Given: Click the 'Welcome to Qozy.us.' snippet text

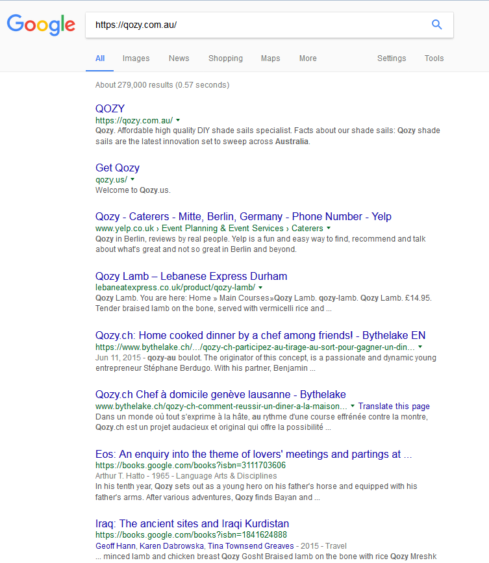Looking at the screenshot, I should coord(133,190).
